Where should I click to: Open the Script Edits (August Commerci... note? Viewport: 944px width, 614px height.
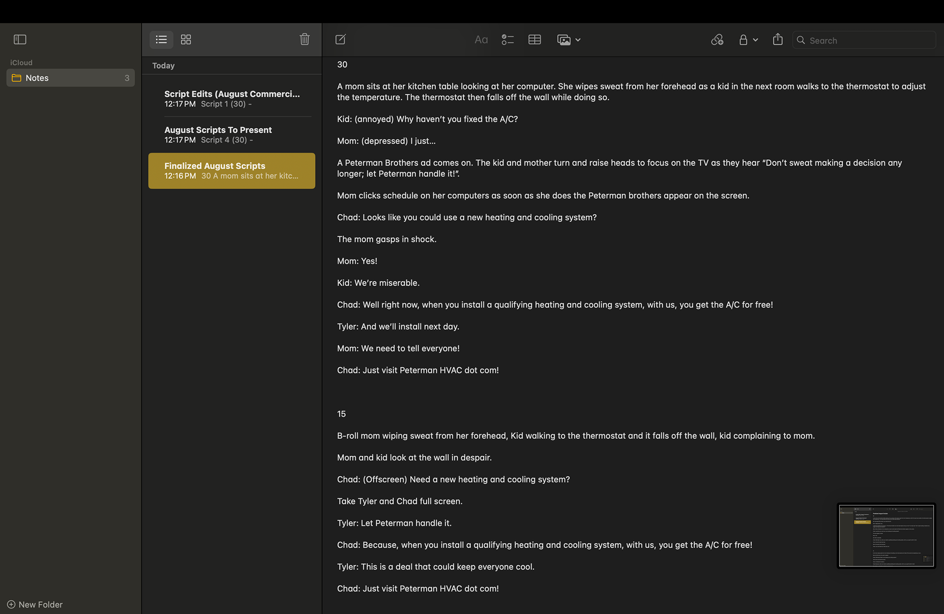pyautogui.click(x=232, y=98)
